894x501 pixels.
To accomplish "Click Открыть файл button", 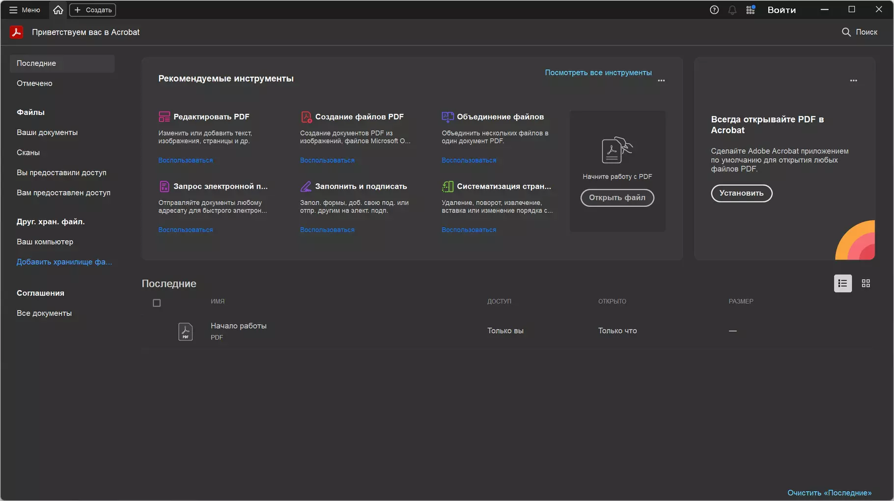I will (x=617, y=198).
